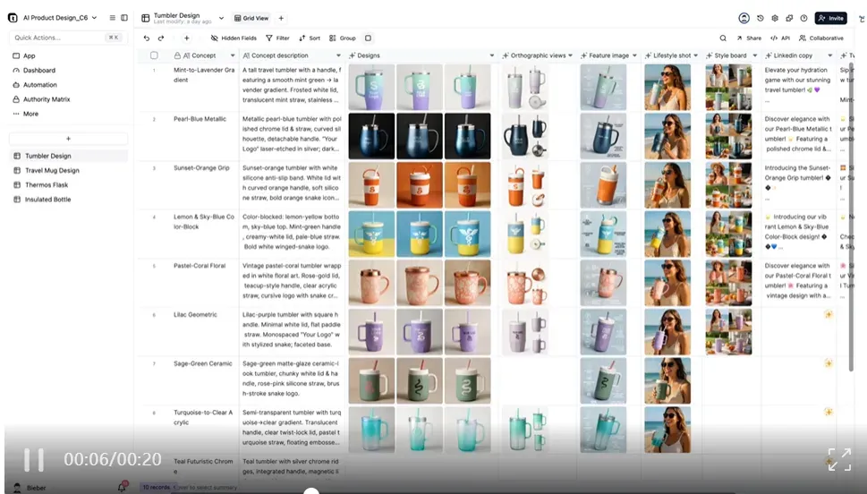The height and width of the screenshot is (494, 867).
Task: Open the Sunset-Orange Grip lifestyle shot thumbnail
Action: click(667, 184)
